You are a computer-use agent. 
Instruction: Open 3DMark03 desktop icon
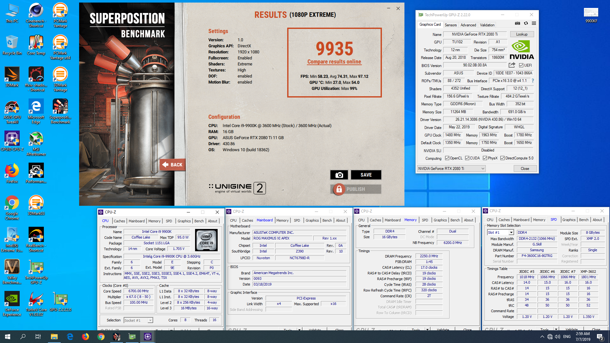pyautogui.click(x=36, y=205)
